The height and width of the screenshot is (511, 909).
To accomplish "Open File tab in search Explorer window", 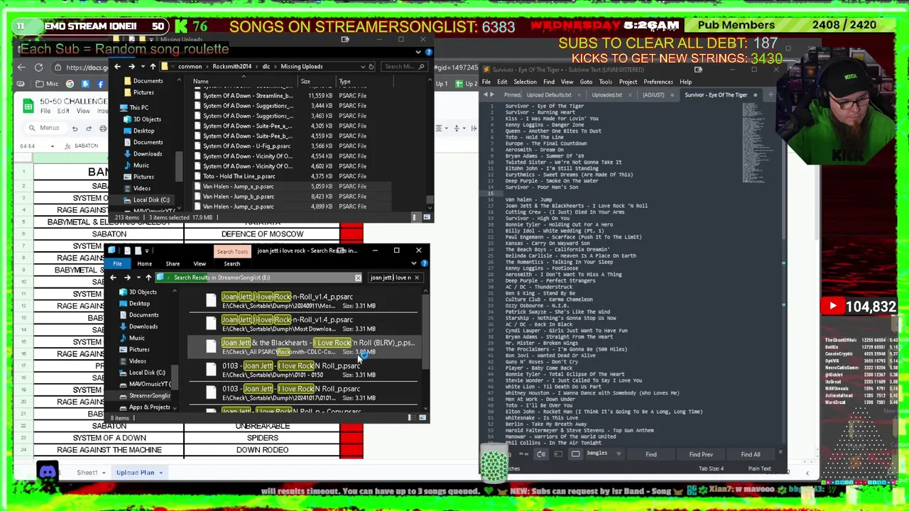I will coord(117,264).
